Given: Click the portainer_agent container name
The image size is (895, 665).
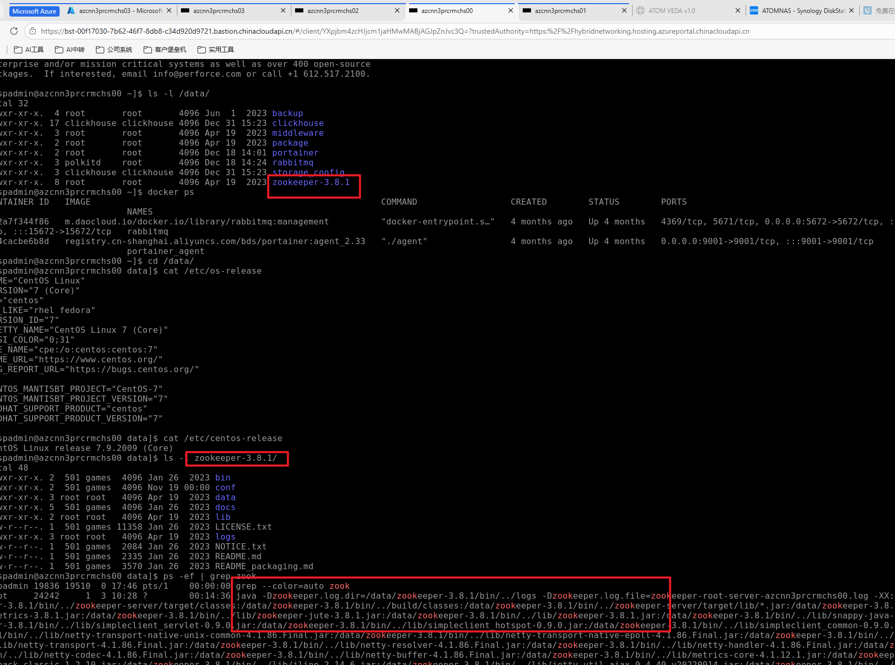Looking at the screenshot, I should pyautogui.click(x=166, y=251).
